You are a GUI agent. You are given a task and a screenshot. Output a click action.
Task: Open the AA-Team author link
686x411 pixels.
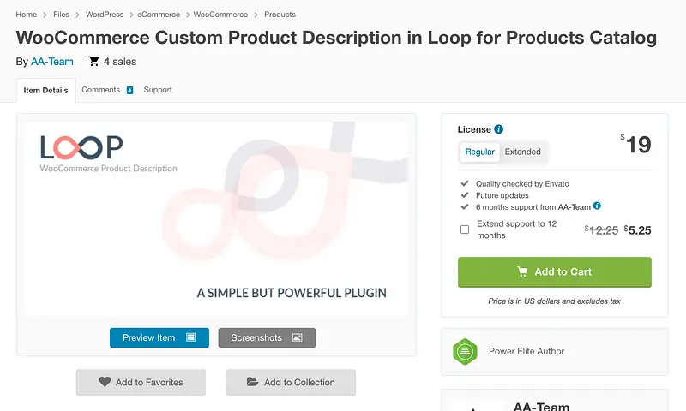[x=52, y=62]
